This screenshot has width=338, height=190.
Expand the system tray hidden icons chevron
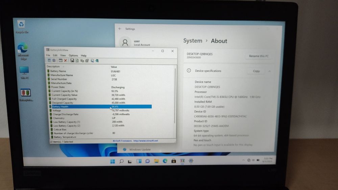[243, 160]
